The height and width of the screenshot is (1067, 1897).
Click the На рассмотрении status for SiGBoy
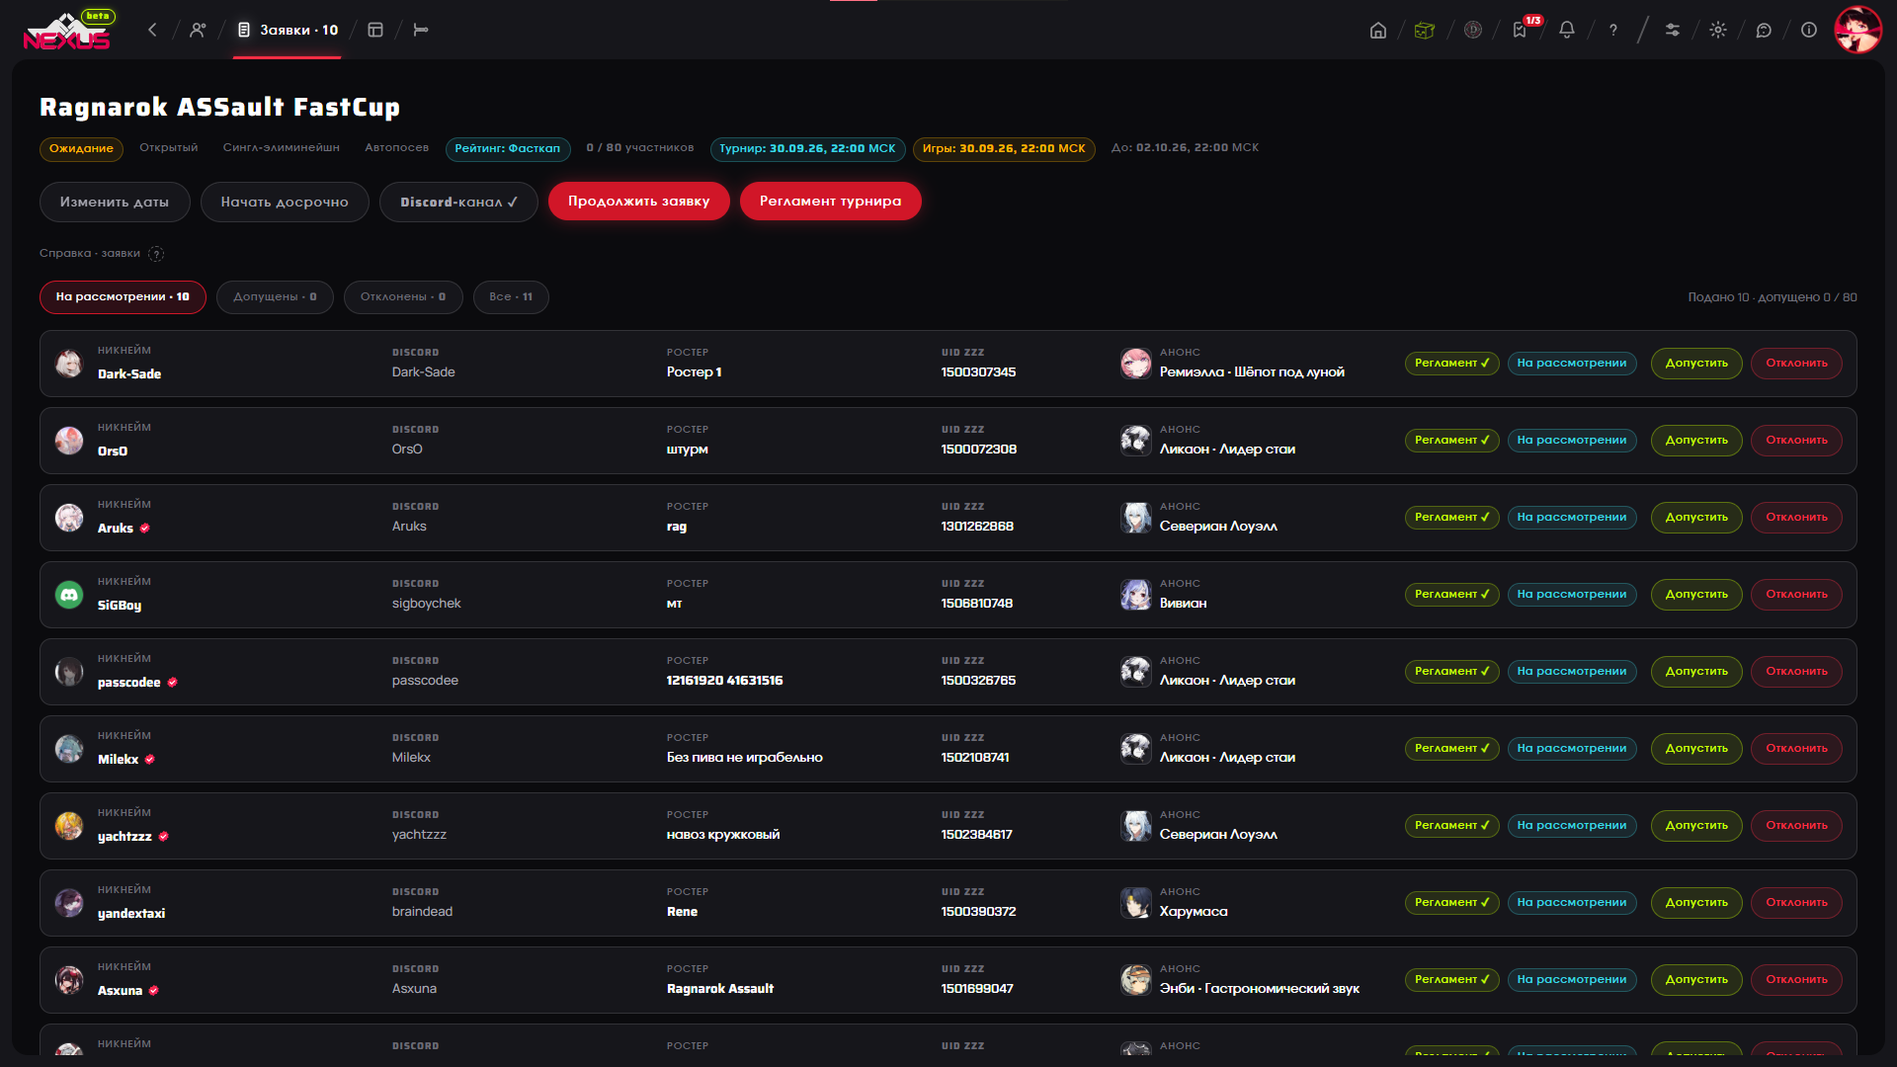[x=1572, y=595]
